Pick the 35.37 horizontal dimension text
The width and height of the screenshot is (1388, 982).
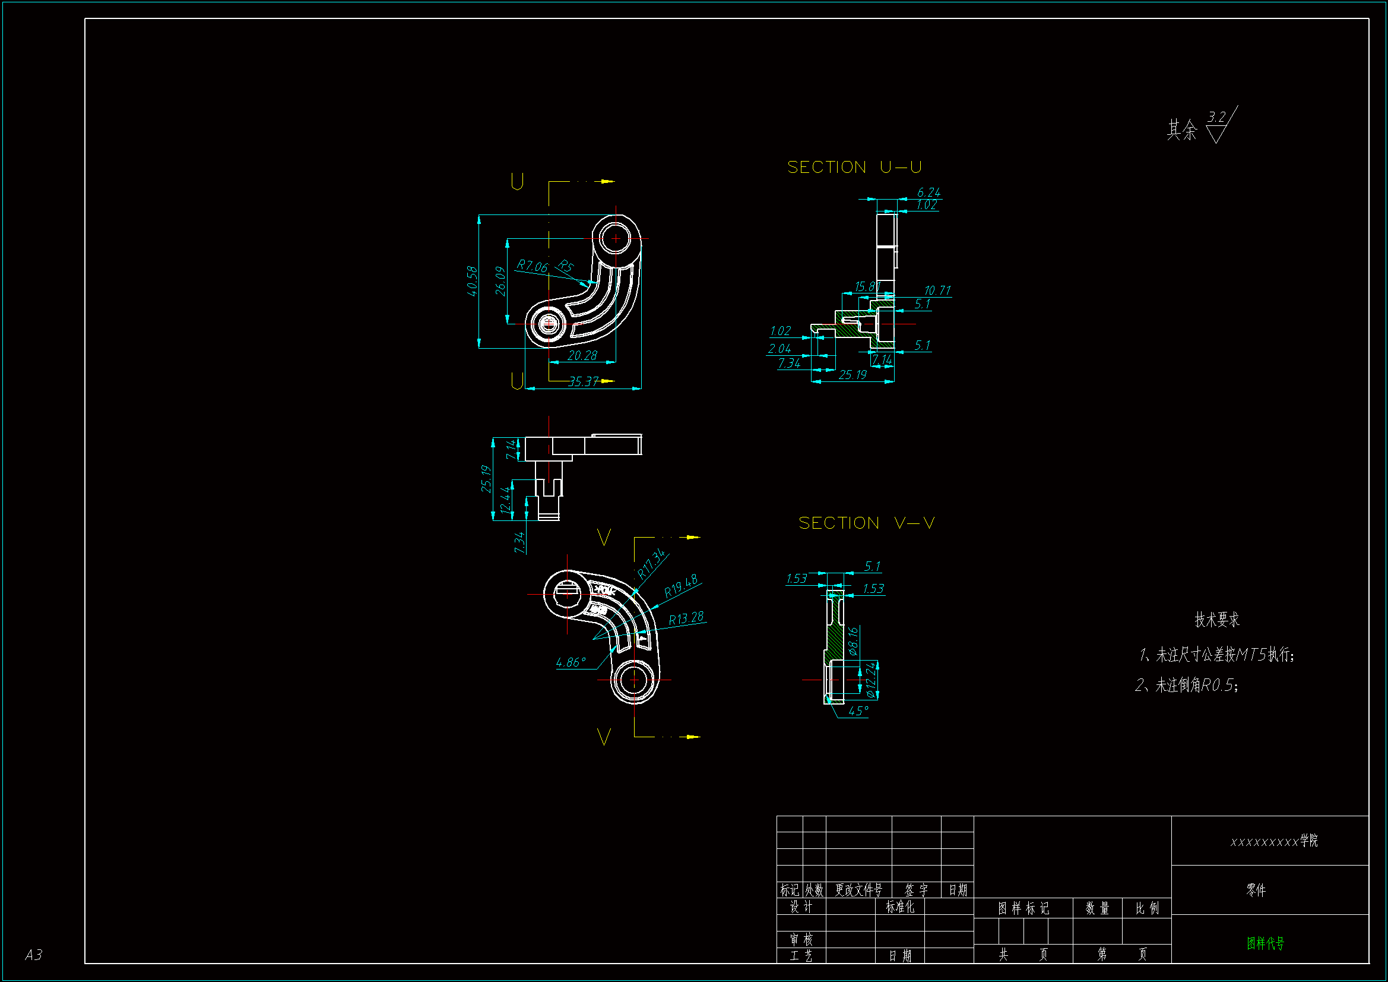583,382
